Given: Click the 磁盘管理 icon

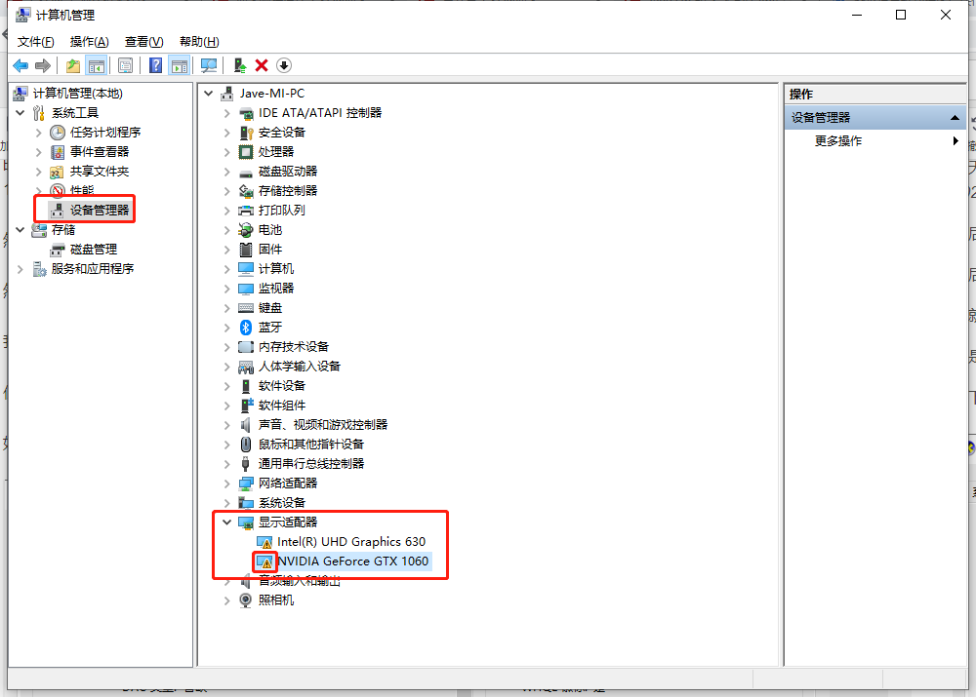Looking at the screenshot, I should 58,250.
